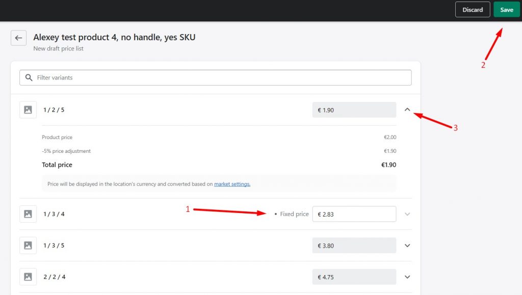Expand the price details for variant 1/3/5
This screenshot has height=295, width=522.
click(x=407, y=245)
